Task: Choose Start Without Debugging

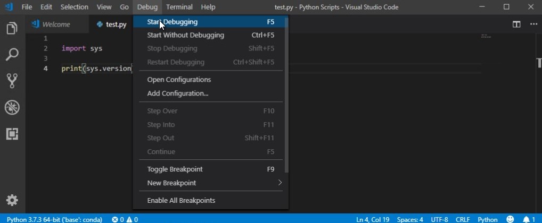Action: click(209, 35)
